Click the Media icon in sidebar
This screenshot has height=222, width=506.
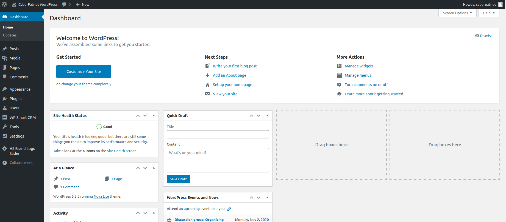click(x=5, y=58)
